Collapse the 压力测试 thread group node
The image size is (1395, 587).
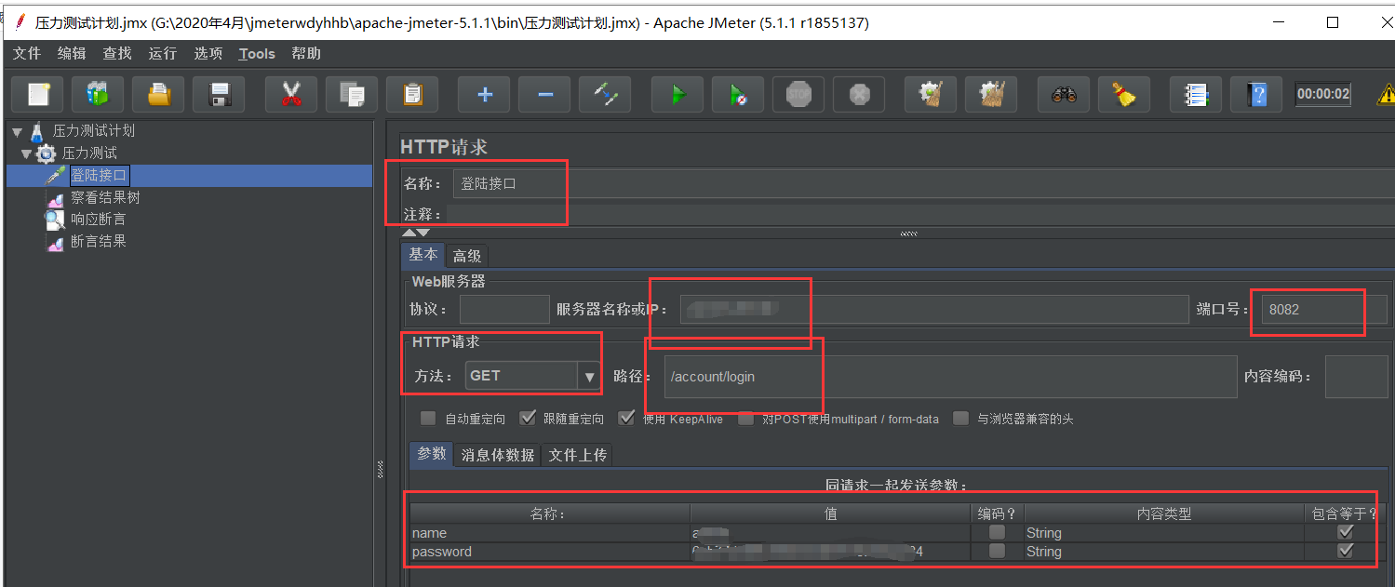click(x=26, y=153)
